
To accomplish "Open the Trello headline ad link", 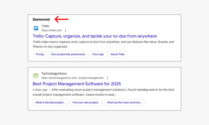I will [x=95, y=36].
